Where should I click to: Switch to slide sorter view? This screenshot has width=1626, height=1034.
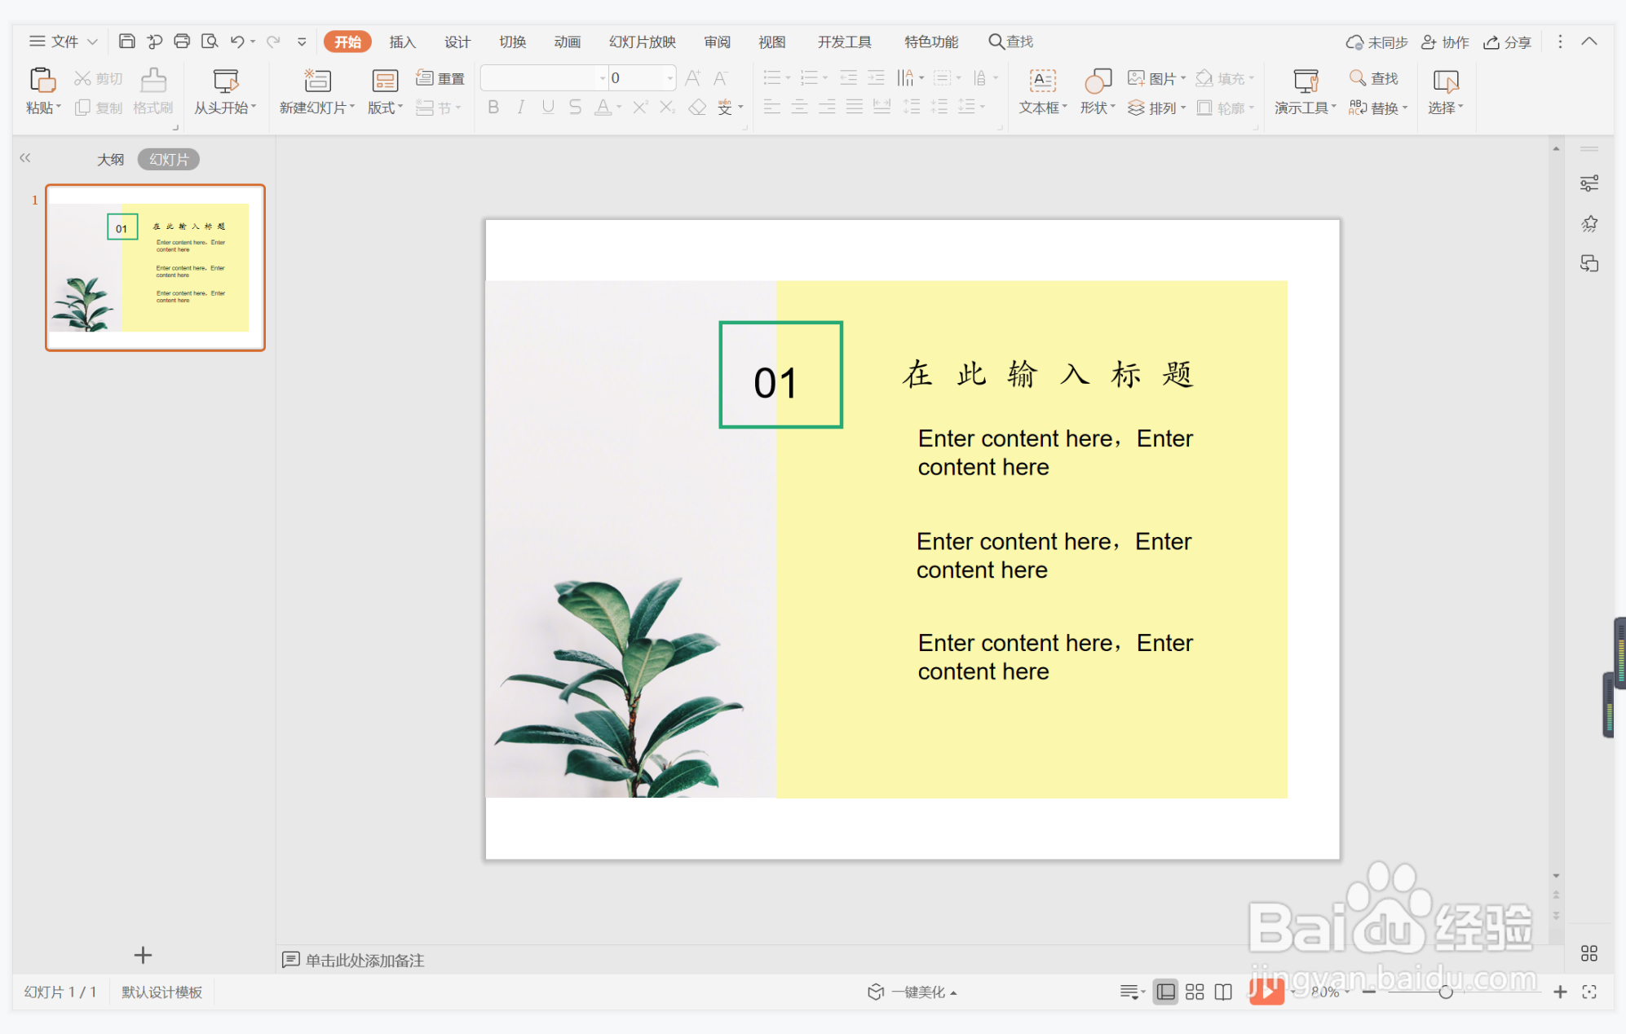[1195, 992]
